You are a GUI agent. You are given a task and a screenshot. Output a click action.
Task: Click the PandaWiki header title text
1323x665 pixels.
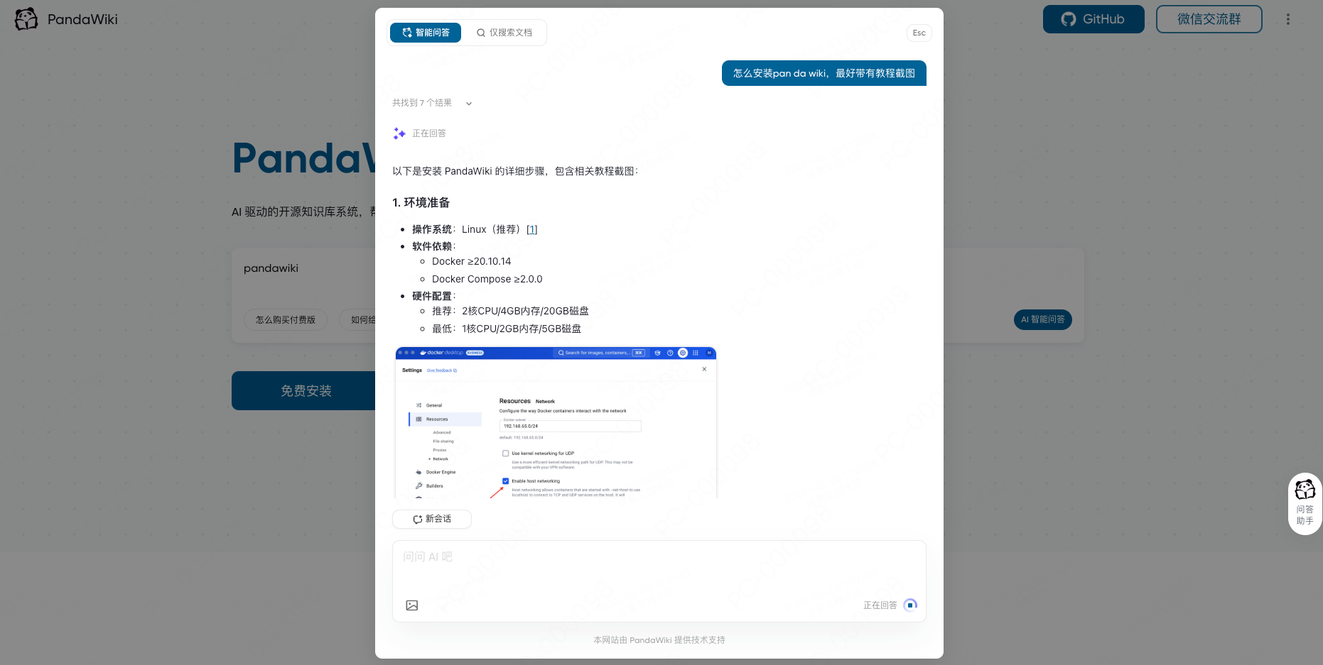(82, 19)
